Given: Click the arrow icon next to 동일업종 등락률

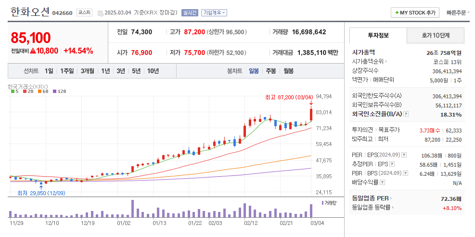Looking at the screenshot, I should coord(394,208).
